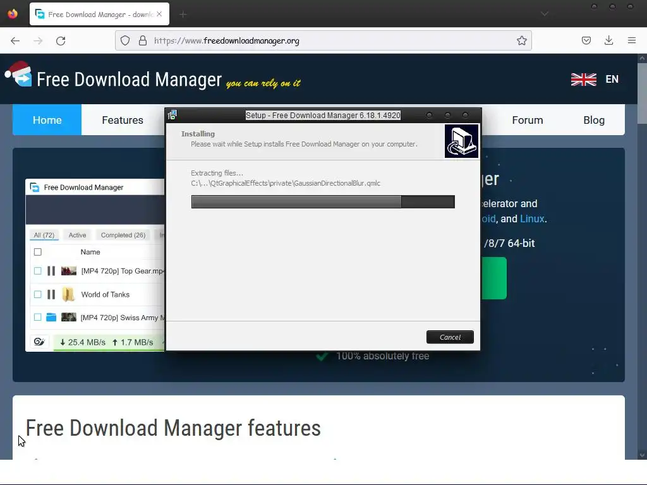Click the Free Download Manager features heading
Image resolution: width=647 pixels, height=485 pixels.
[x=173, y=428]
